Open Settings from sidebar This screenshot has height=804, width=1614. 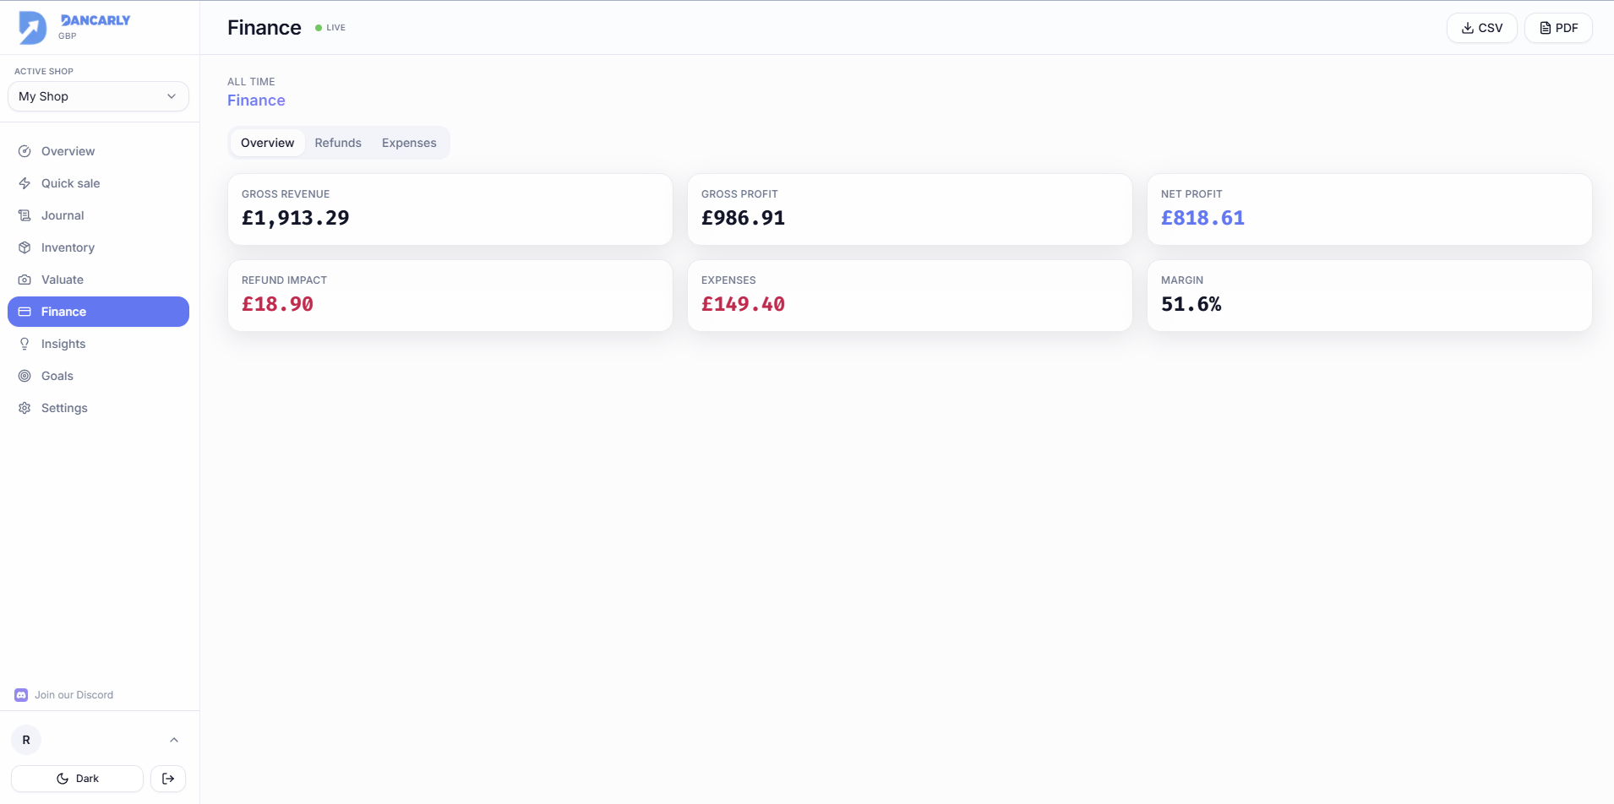pyautogui.click(x=98, y=408)
